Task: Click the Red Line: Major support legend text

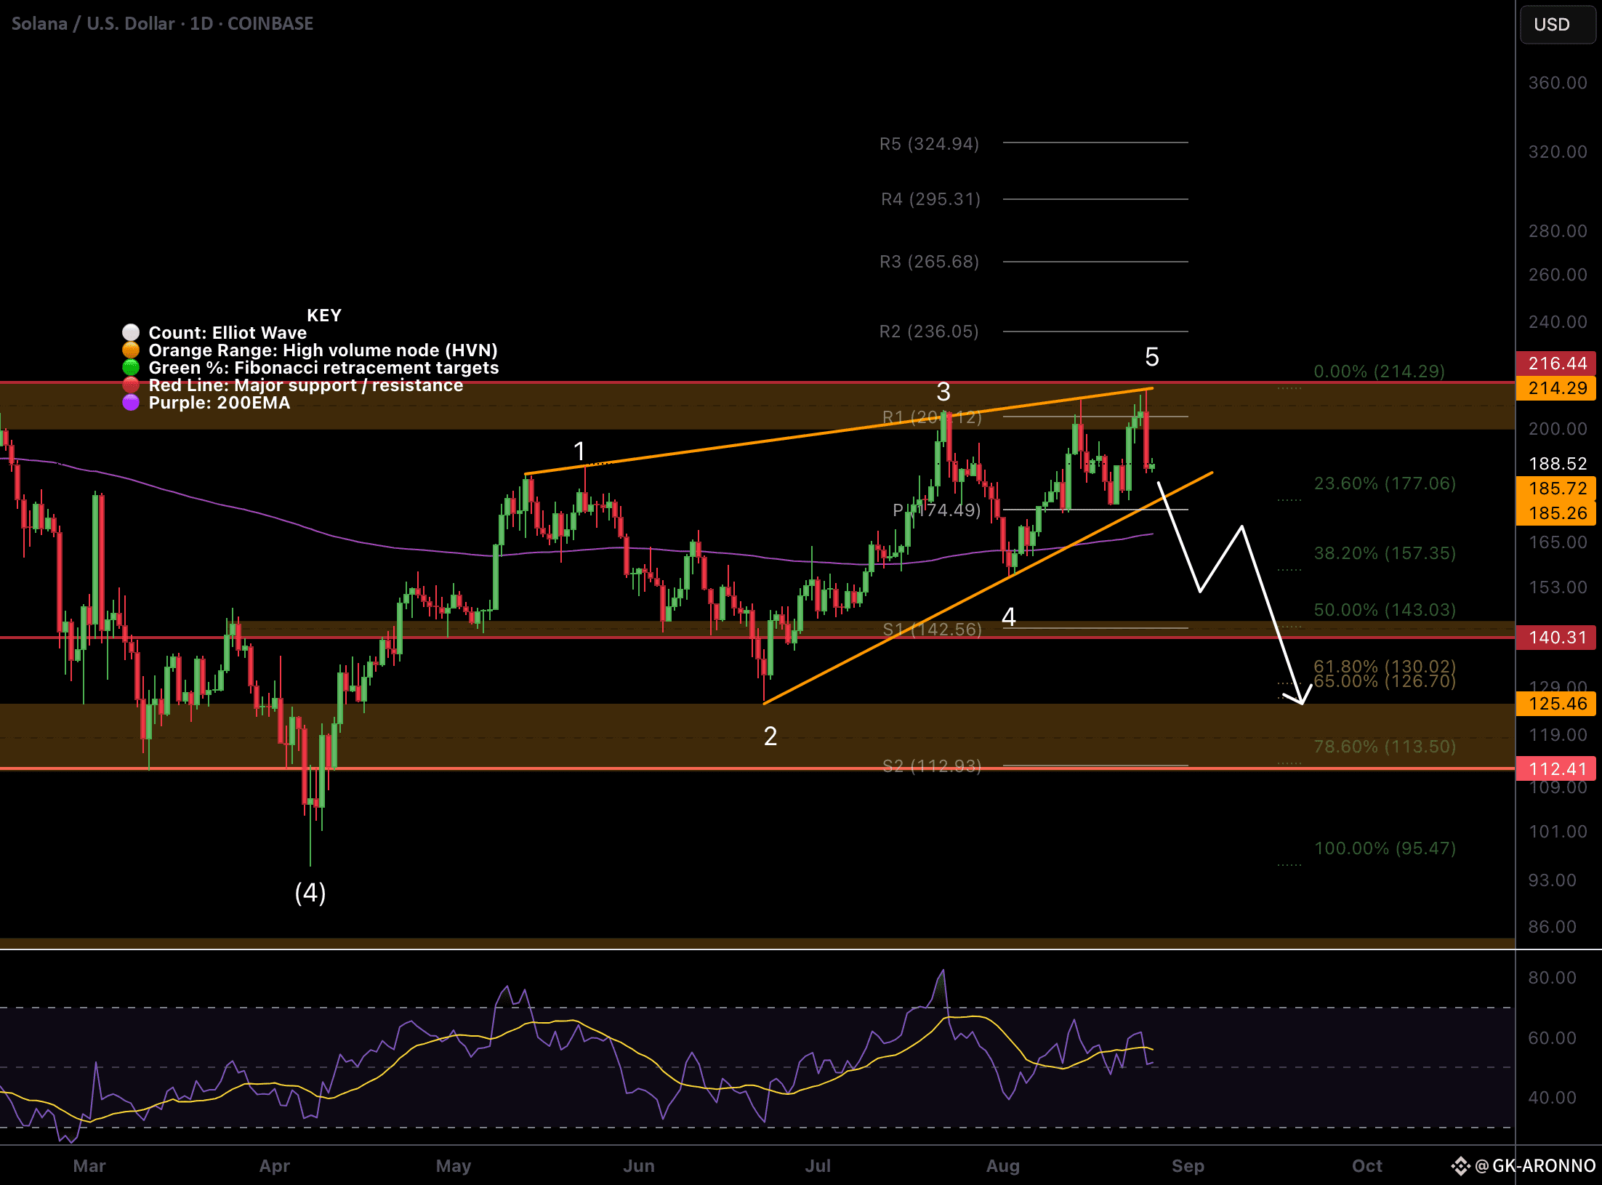Action: (x=306, y=385)
